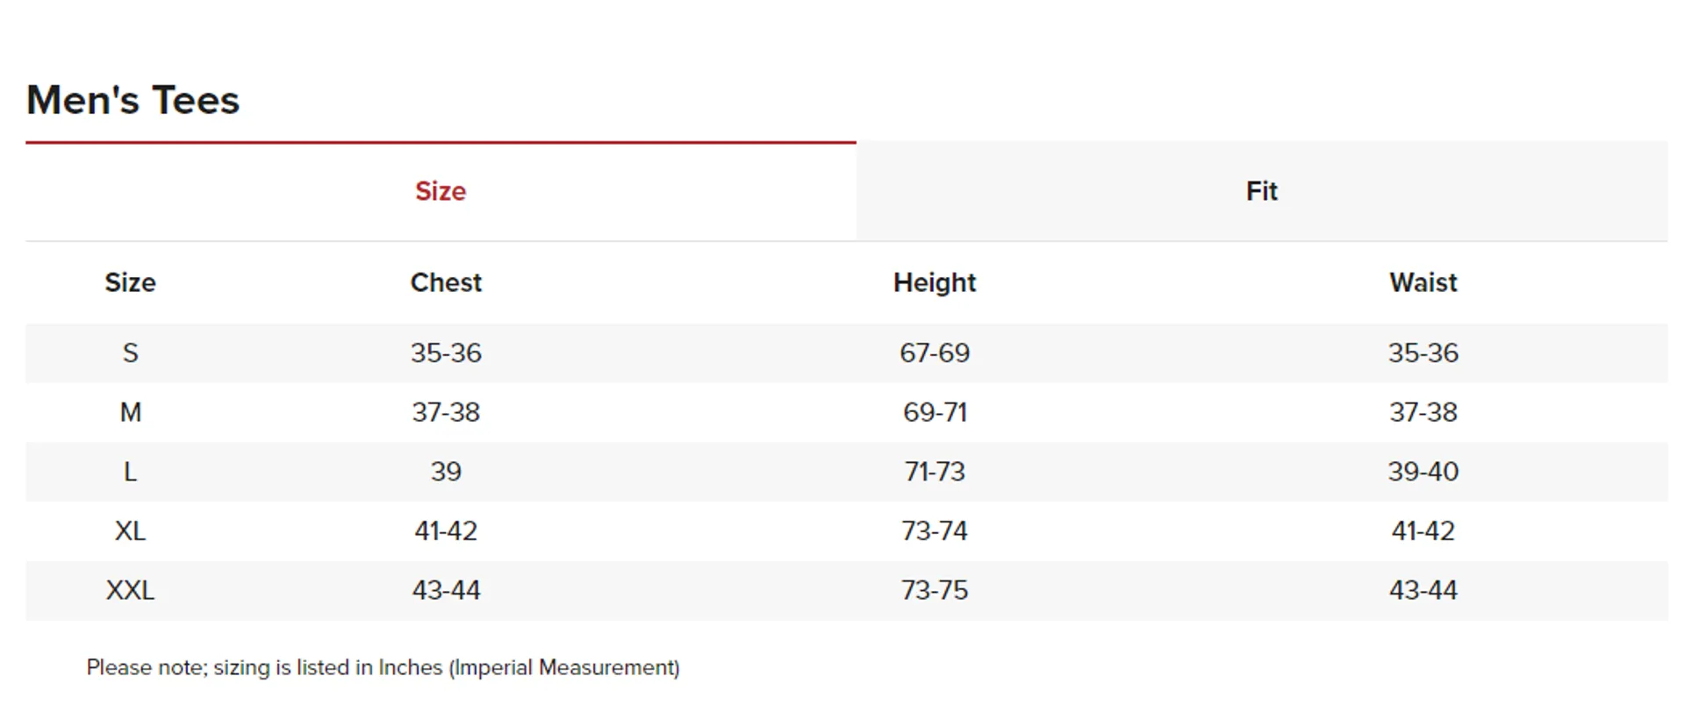The image size is (1685, 726).
Task: Click height value 71-73 for size L
Action: point(934,472)
